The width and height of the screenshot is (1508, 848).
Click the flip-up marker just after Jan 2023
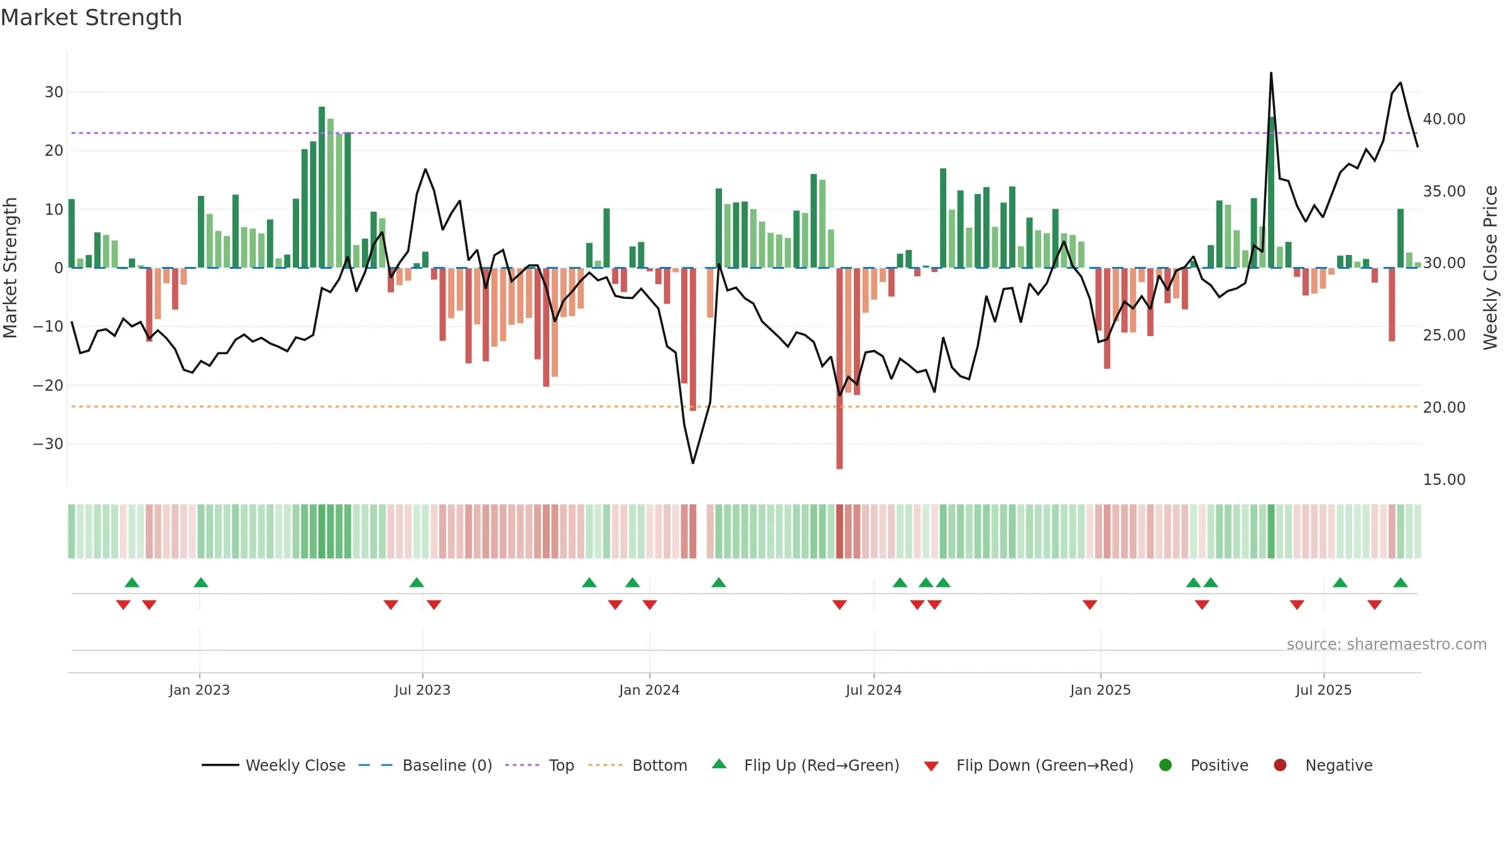point(201,582)
